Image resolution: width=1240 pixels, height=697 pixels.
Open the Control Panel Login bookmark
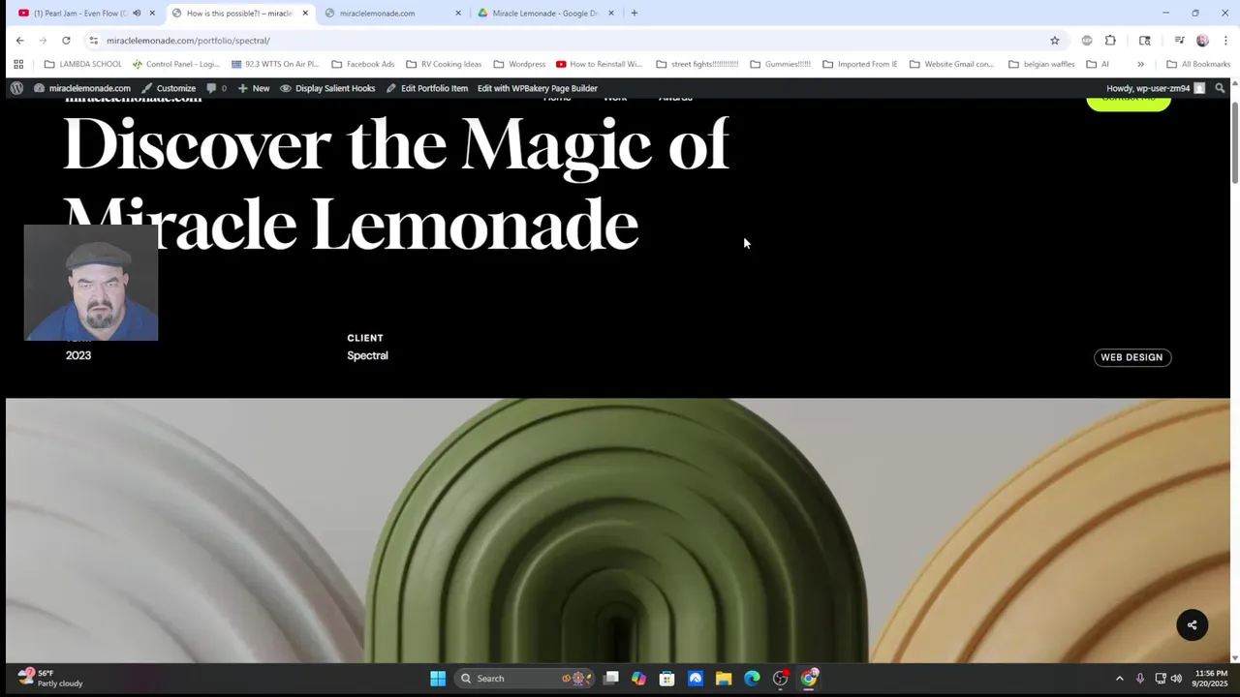tap(176, 64)
